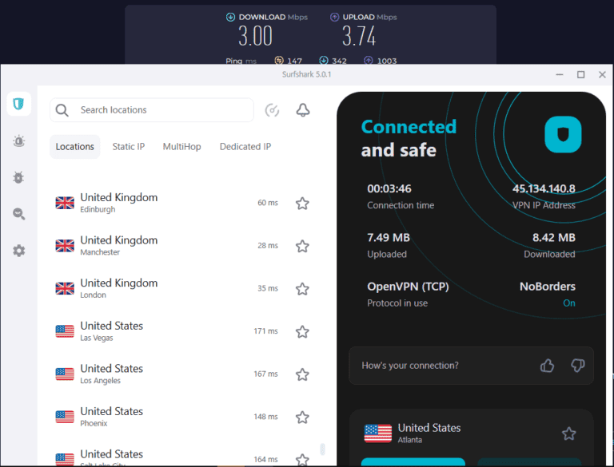Star the United States Las Vegas server

[x=302, y=332]
